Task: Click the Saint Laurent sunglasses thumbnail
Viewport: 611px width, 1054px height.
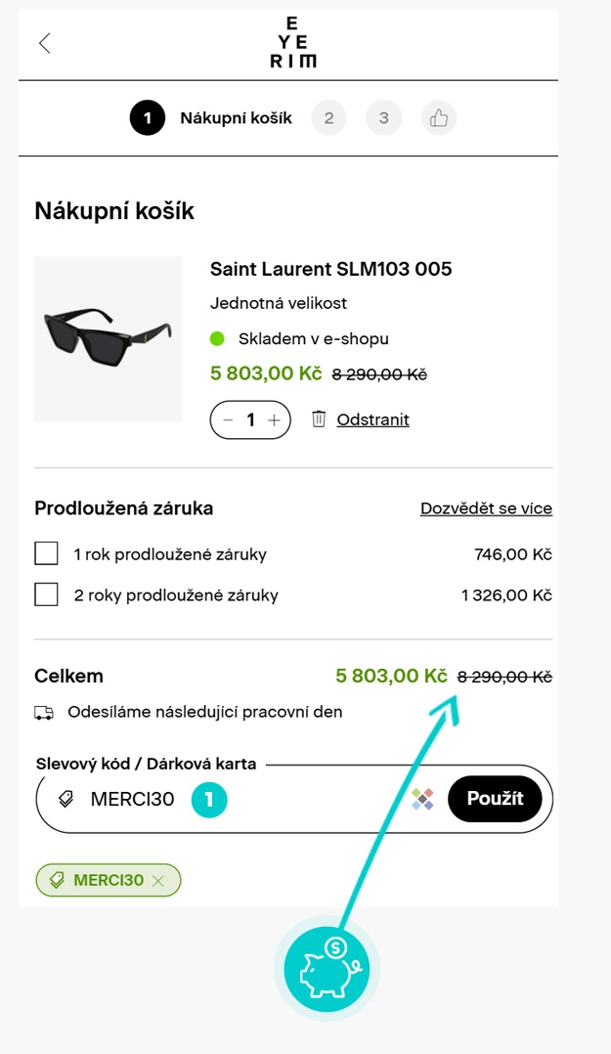Action: pyautogui.click(x=108, y=339)
